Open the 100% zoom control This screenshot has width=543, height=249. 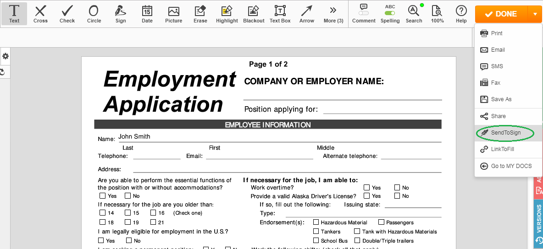pos(437,14)
